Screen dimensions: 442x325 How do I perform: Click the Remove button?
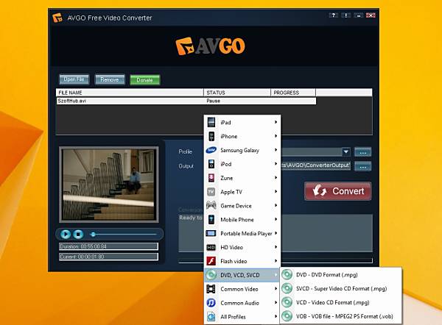pos(110,80)
